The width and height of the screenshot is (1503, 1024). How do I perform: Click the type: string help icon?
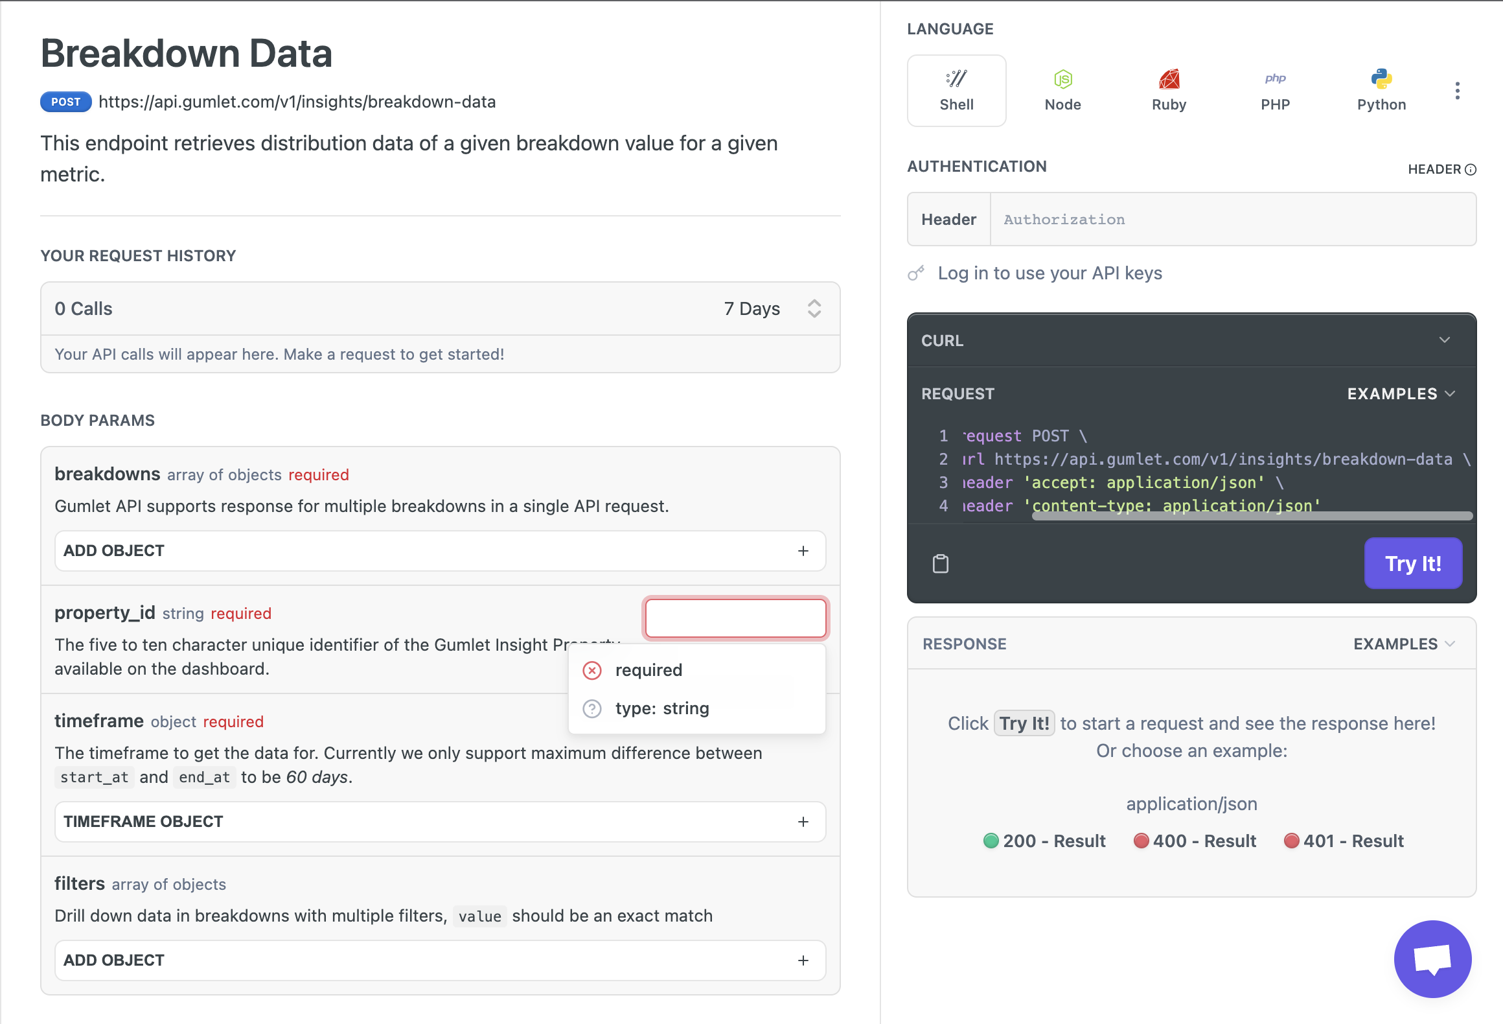click(x=592, y=708)
